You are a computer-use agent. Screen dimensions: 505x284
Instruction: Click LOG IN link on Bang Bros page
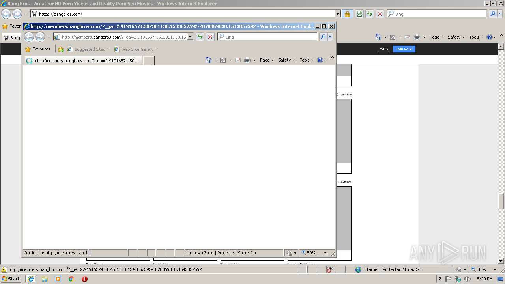383,49
